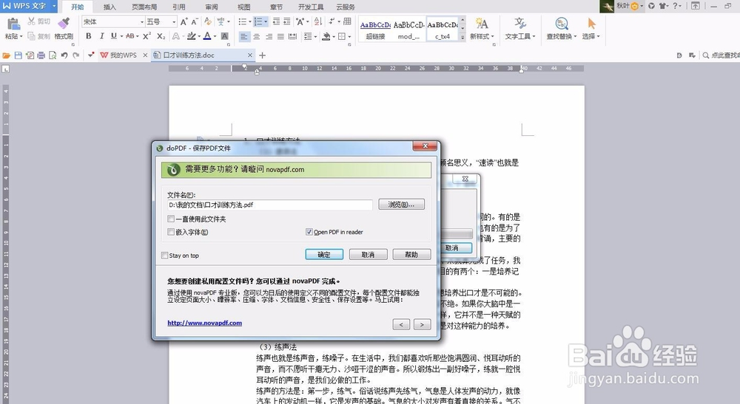Open the bullet list dropdown arrow
740x404 pixels.
(249, 21)
